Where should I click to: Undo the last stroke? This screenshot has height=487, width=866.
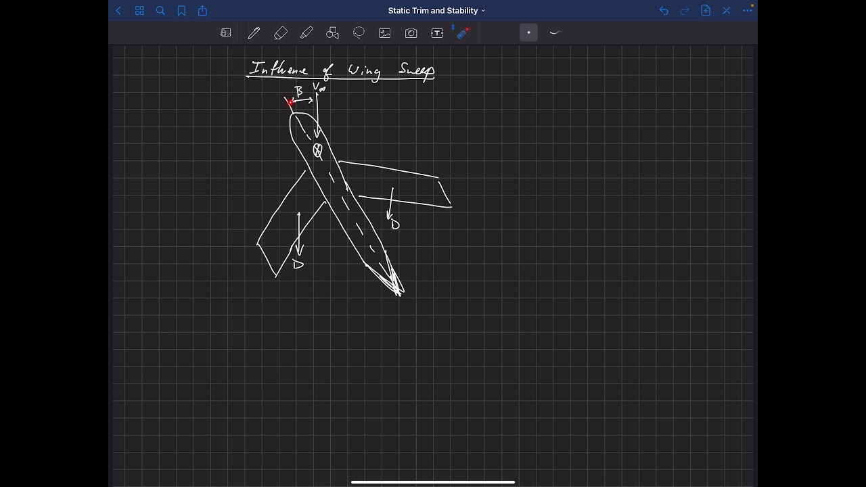click(664, 11)
